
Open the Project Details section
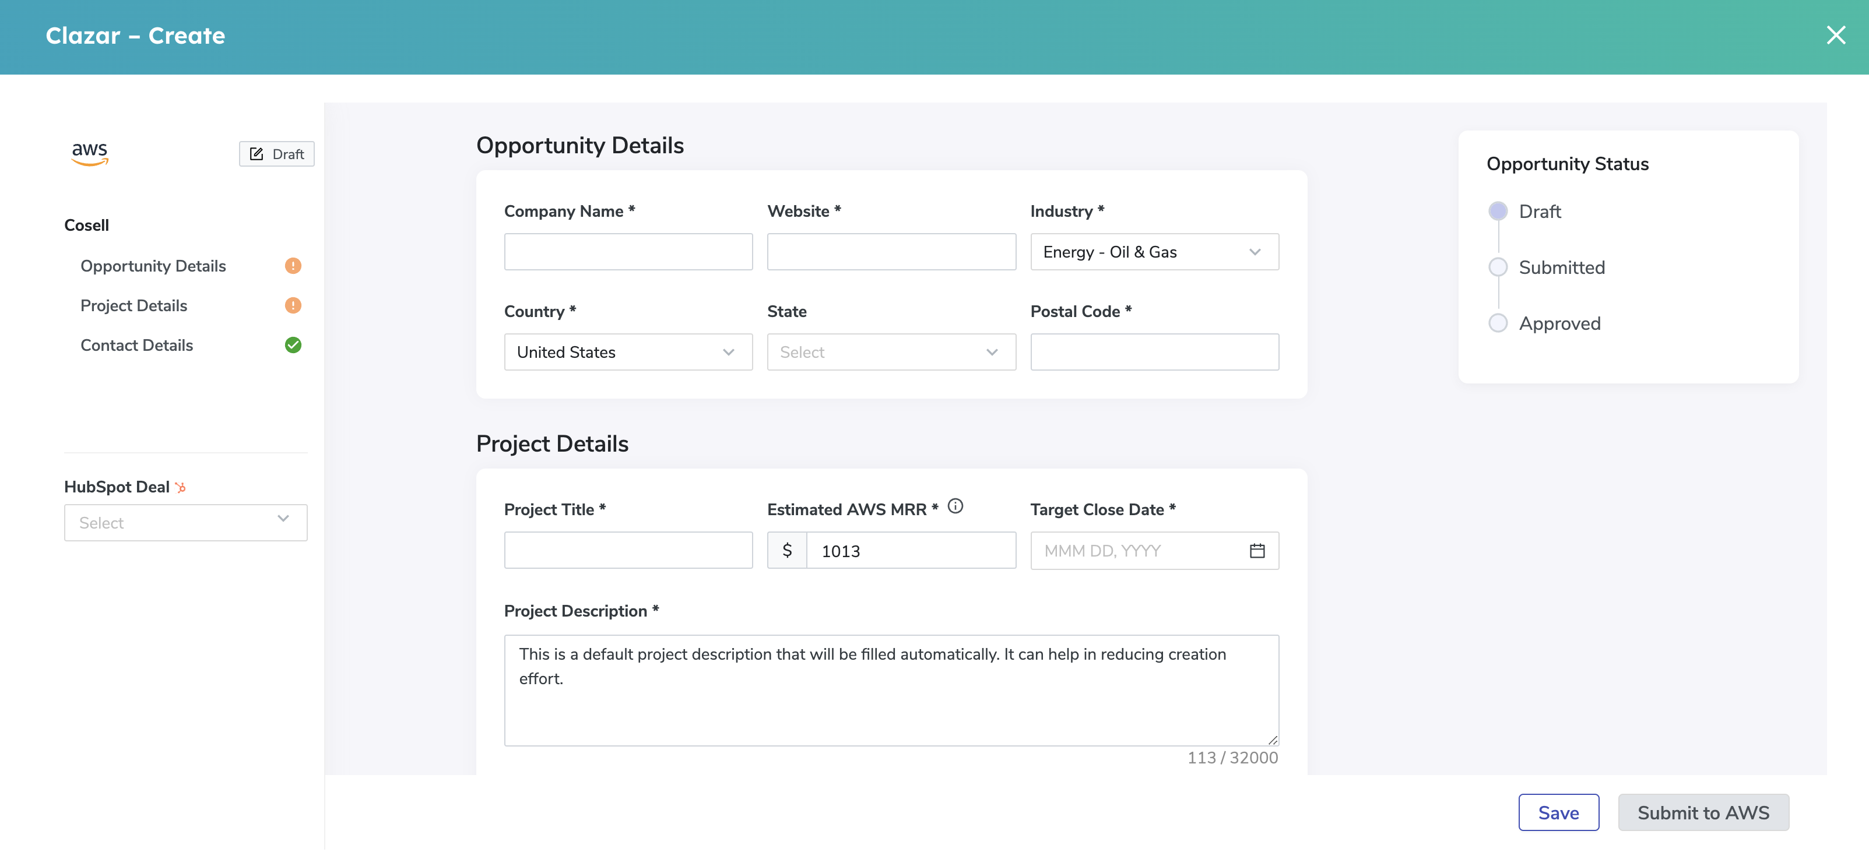132,305
